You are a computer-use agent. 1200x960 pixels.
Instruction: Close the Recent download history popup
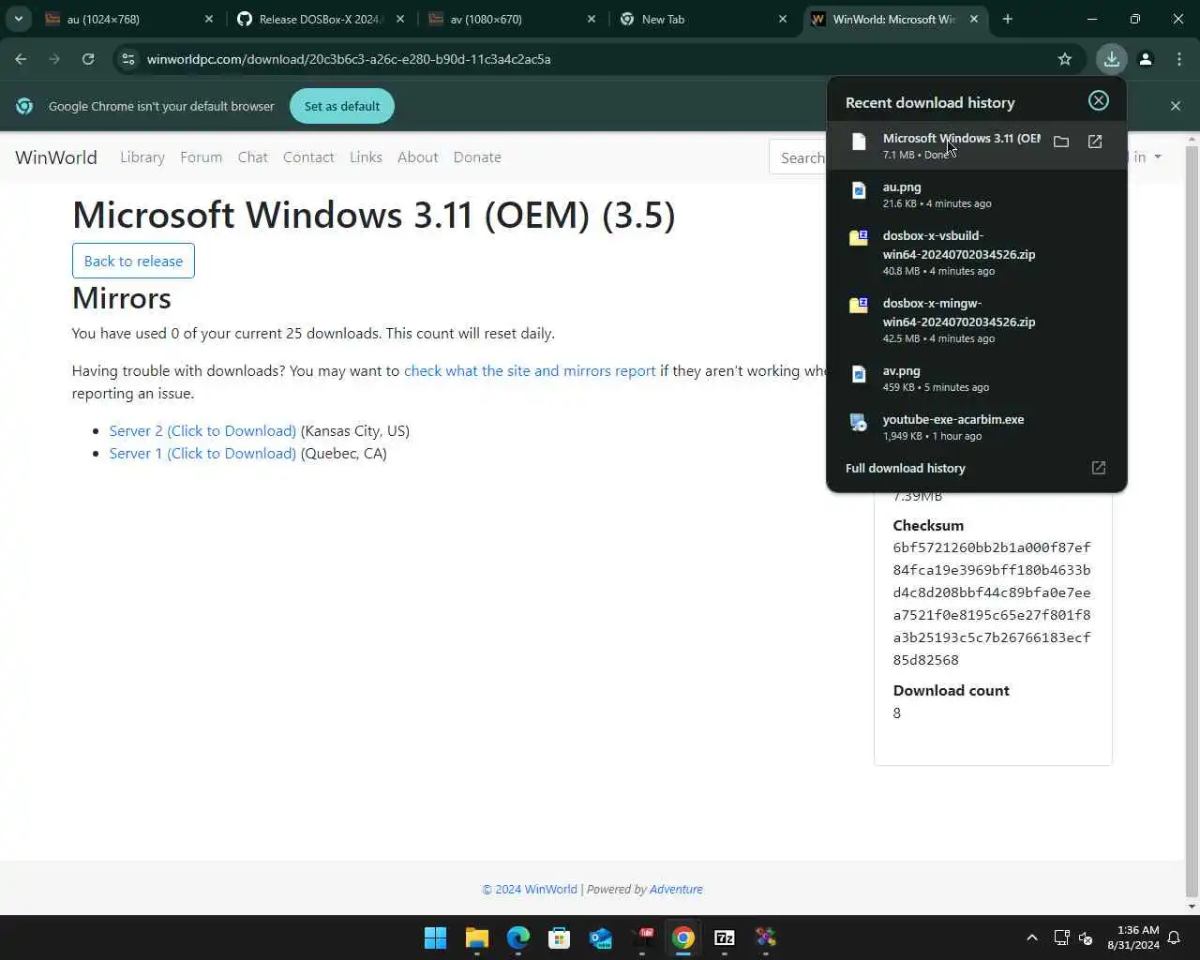point(1099,101)
